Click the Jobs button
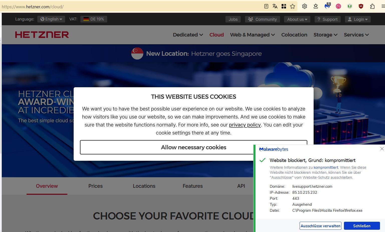Image resolution: width=385 pixels, height=232 pixels. click(233, 19)
